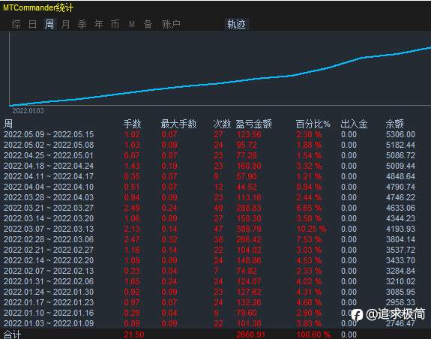431x339 pixels.
Task: Click the 2022.01.03 chart date label
Action: point(28,111)
